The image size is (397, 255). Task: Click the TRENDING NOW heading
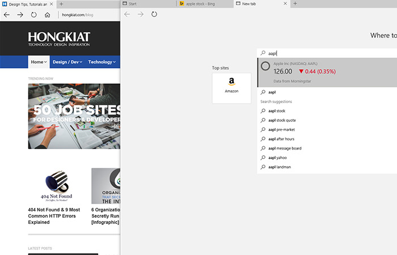[x=41, y=79]
